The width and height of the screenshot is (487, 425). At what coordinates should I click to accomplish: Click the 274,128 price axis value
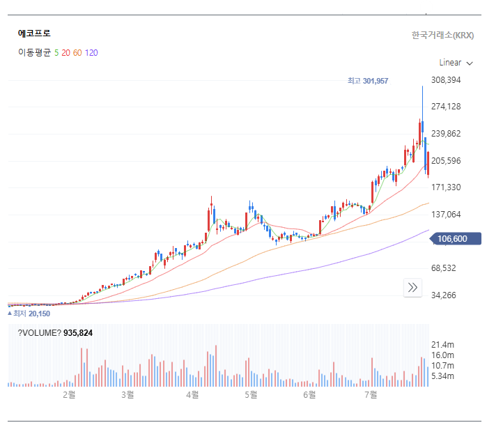(446, 107)
